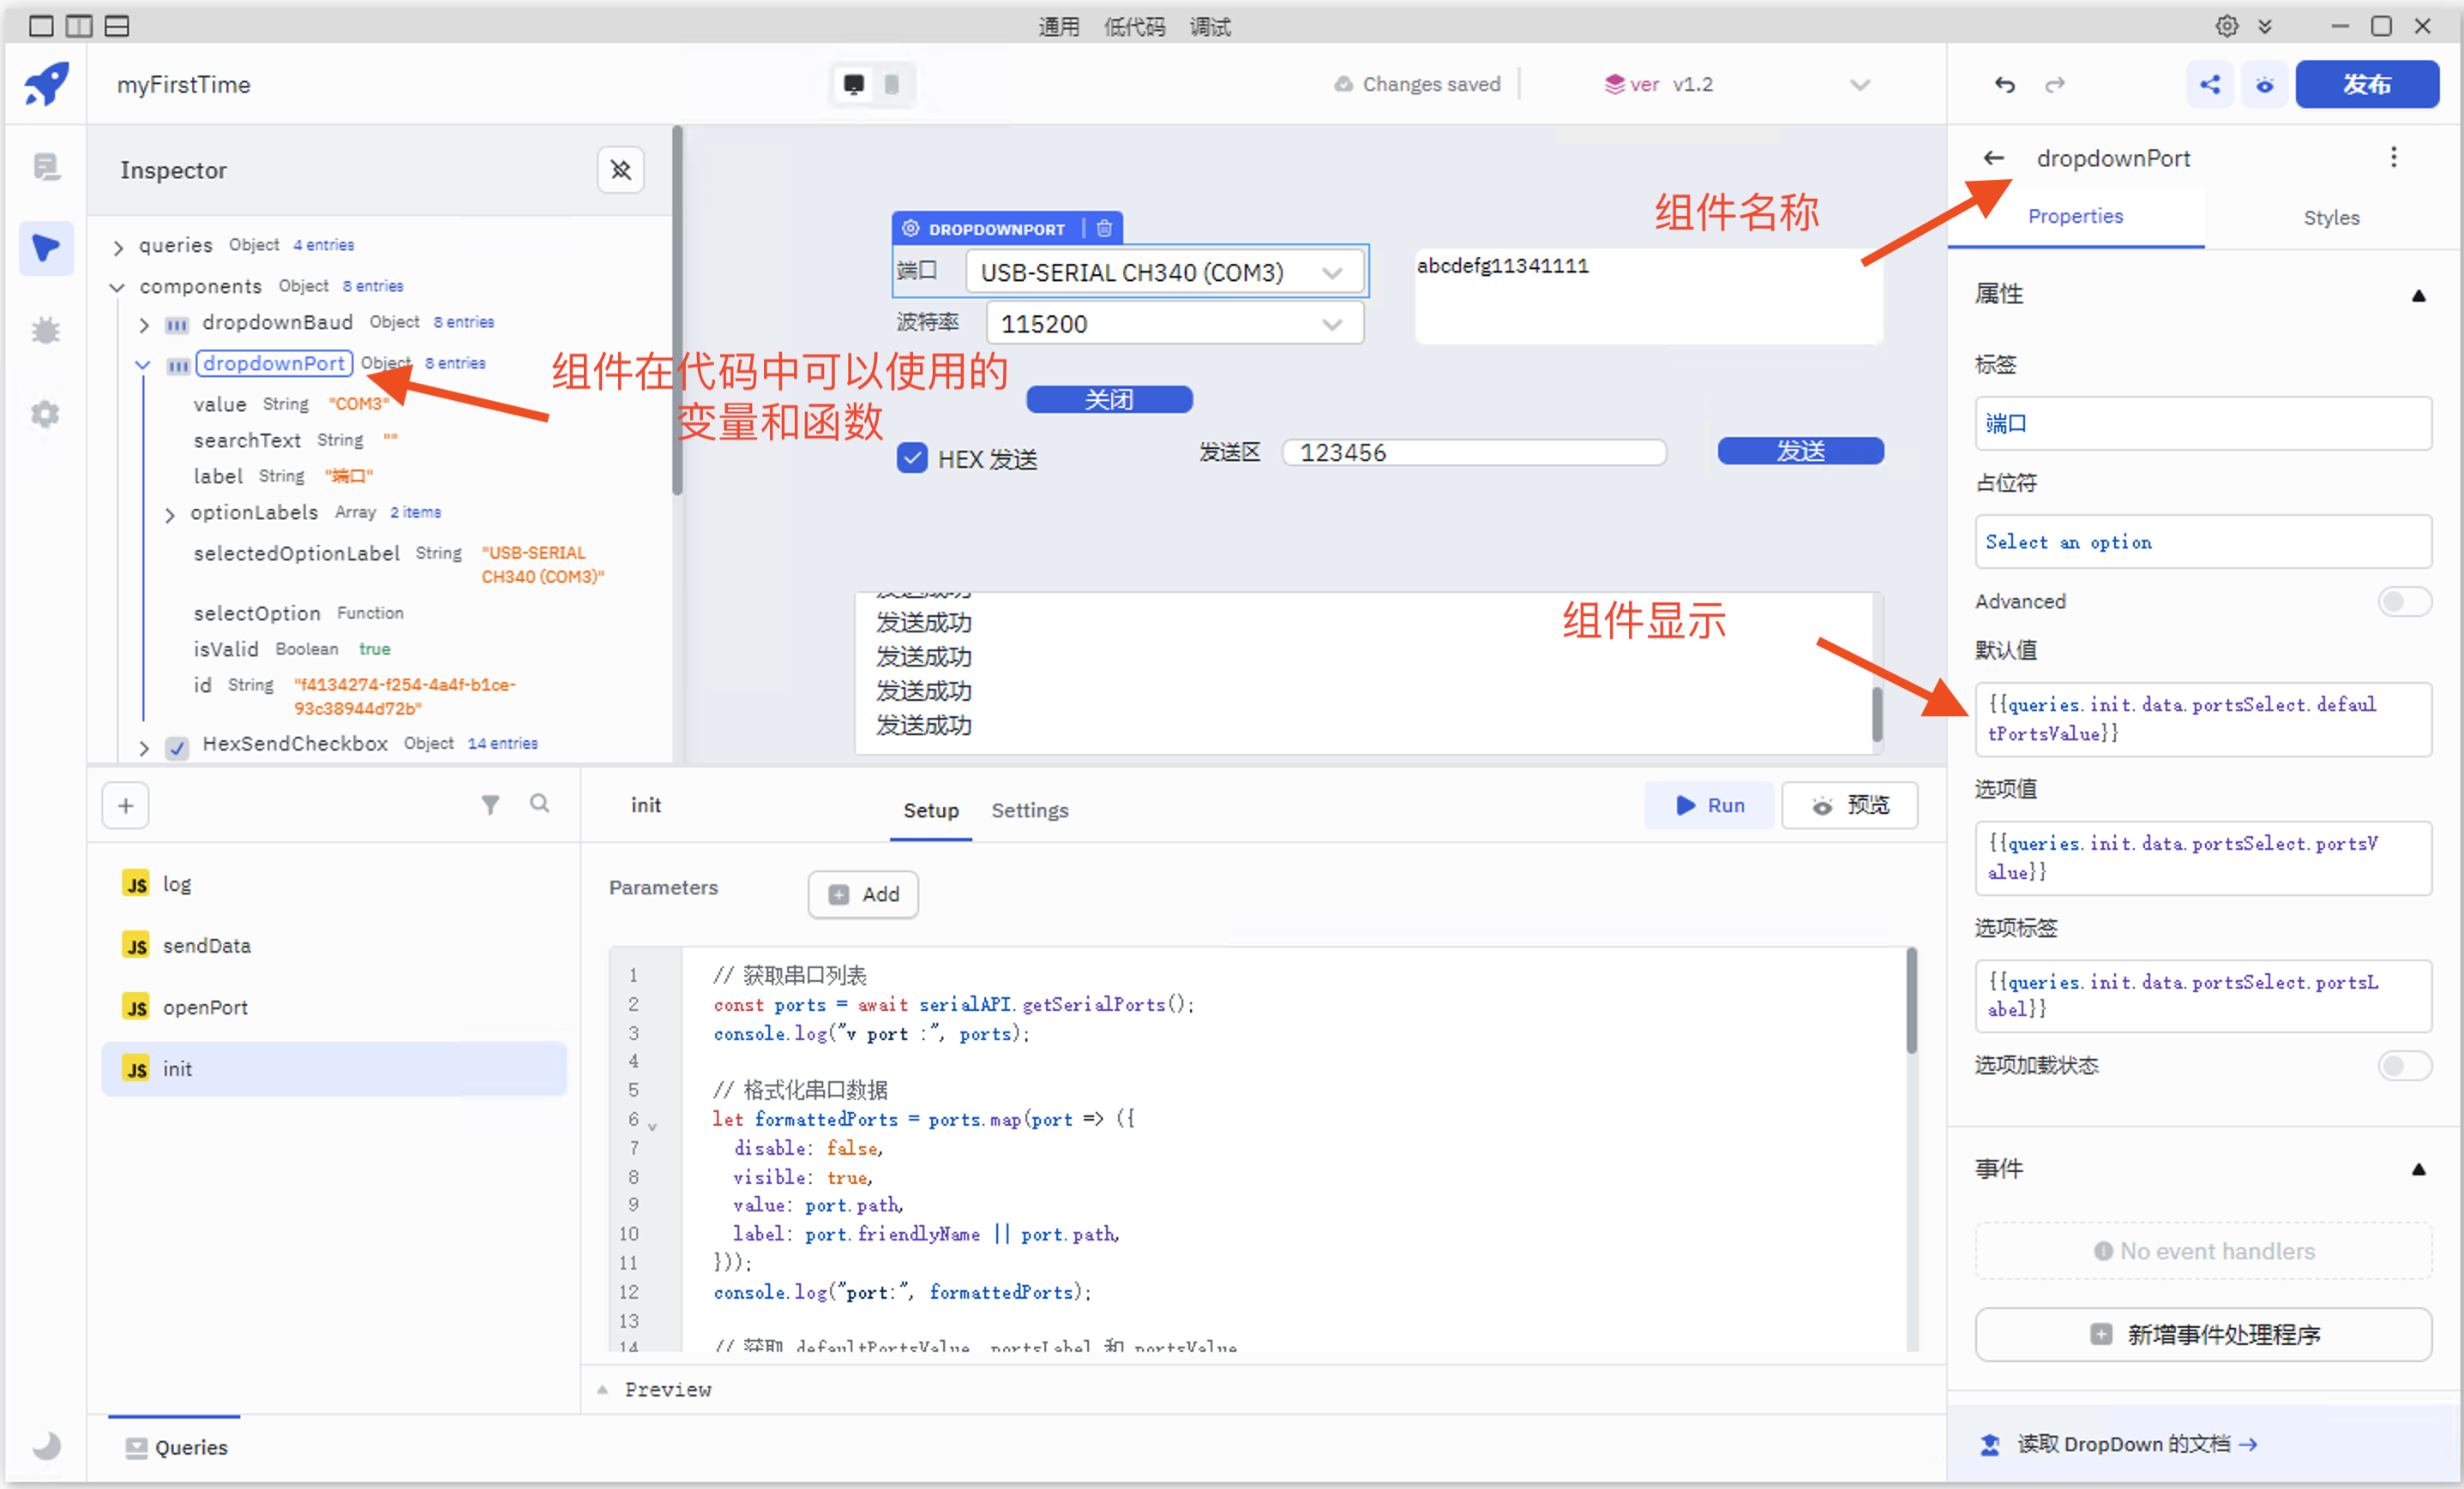Click the search queries magnifier icon
2464x1489 pixels.
click(539, 804)
